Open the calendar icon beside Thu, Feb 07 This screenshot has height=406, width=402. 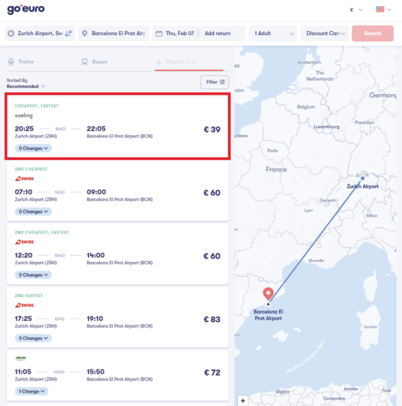(x=159, y=34)
